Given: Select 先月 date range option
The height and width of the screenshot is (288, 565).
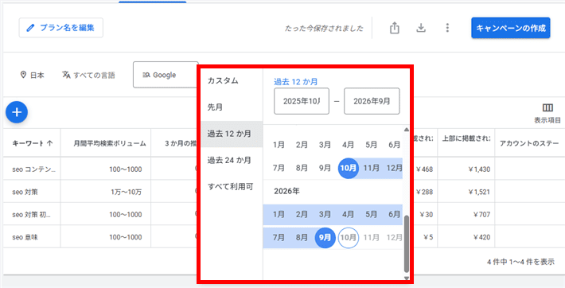Looking at the screenshot, I should coord(232,107).
